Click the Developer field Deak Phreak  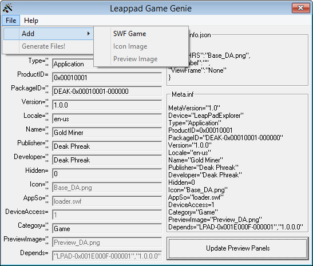point(107,160)
